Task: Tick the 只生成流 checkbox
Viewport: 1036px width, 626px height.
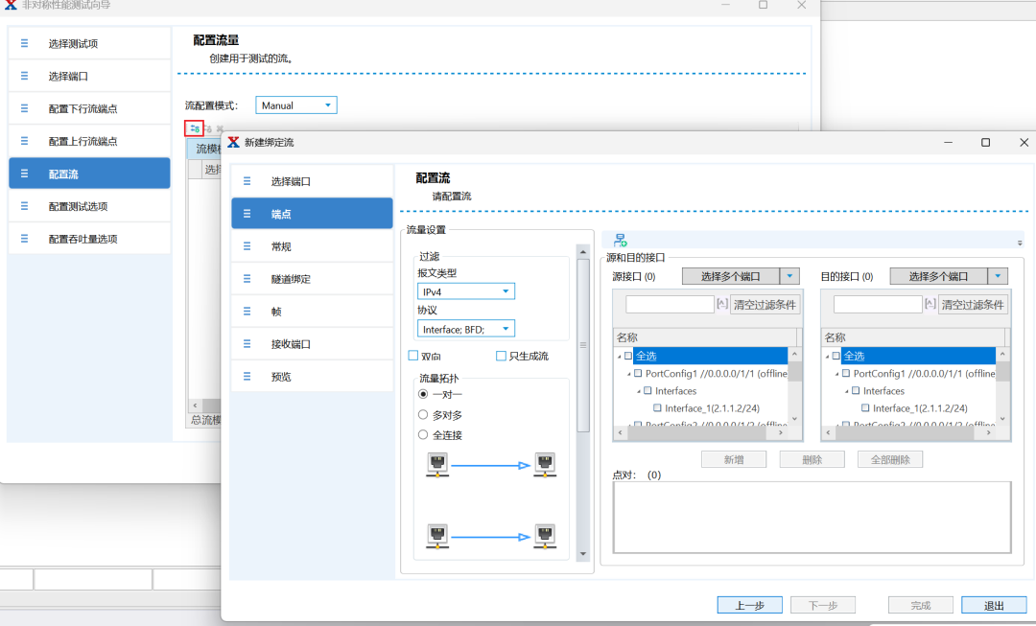Action: click(501, 357)
